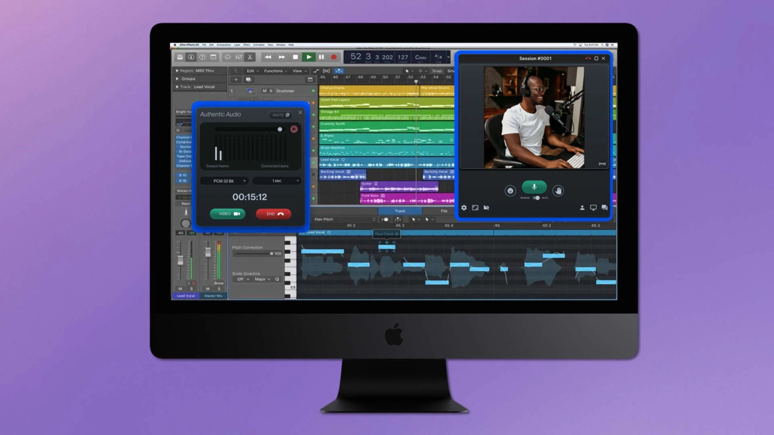This screenshot has height=435, width=774.
Task: Open the chat panel in Session #0001
Action: [x=604, y=208]
